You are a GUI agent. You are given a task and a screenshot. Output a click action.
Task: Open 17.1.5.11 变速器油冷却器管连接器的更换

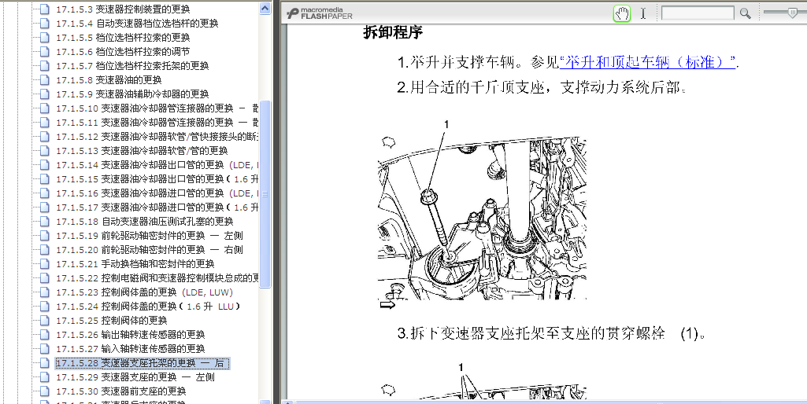point(157,123)
